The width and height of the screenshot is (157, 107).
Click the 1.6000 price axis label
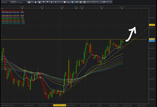[151, 79]
